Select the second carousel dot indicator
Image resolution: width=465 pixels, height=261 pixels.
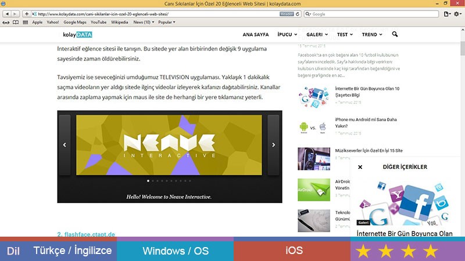153,181
